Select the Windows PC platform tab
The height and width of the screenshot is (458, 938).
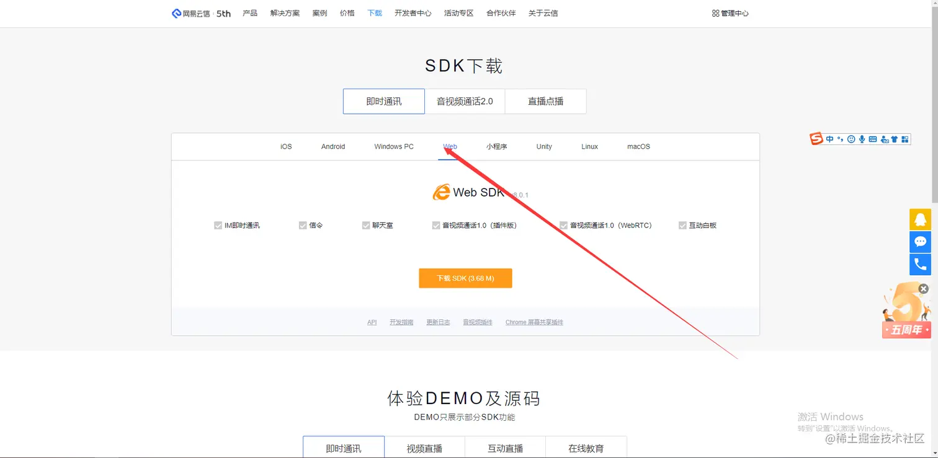tap(394, 147)
